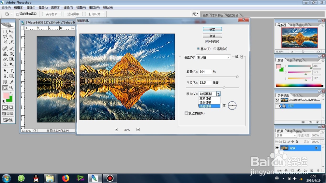Select the Polygonal Lasso tool
This screenshot has height=183, width=326.
5,37
